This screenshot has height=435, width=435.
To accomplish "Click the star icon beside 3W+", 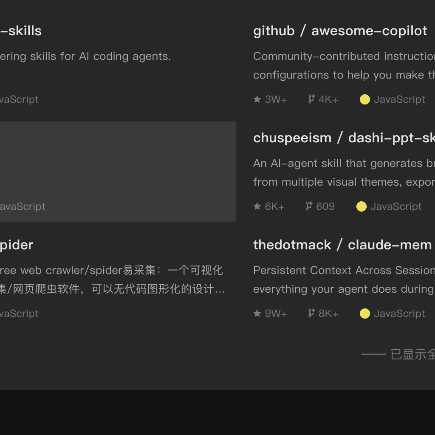I will point(257,99).
